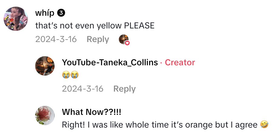
Task: Open What Now??!!! rose avatar
Action: coord(45,115)
